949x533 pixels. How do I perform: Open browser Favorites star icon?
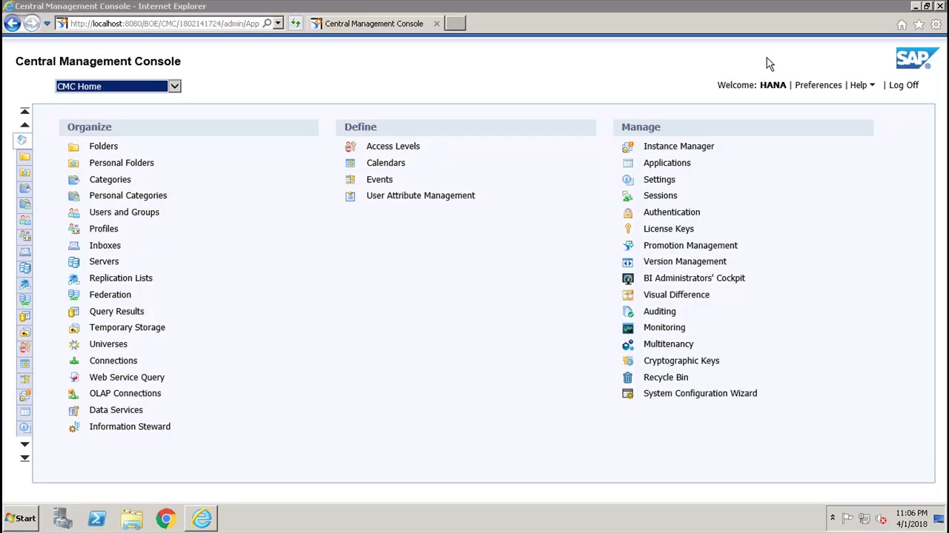click(919, 24)
